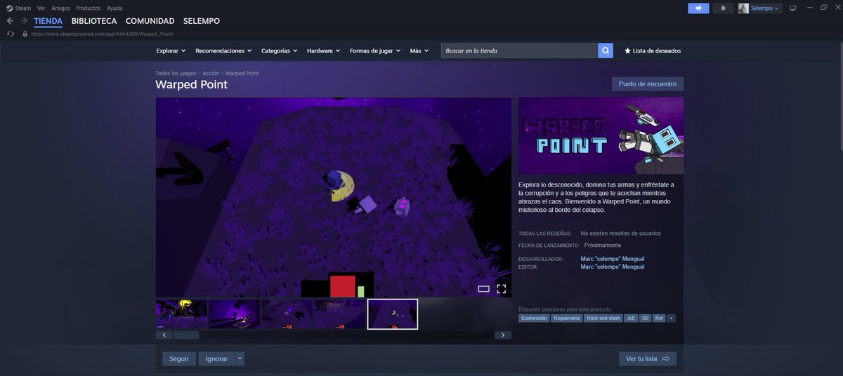Click Punto de encuentro button
The image size is (843, 376).
pyautogui.click(x=648, y=84)
